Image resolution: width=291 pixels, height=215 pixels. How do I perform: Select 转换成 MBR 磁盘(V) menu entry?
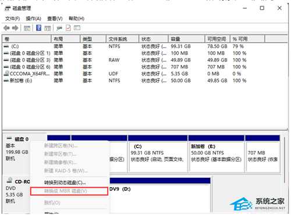click(69, 191)
